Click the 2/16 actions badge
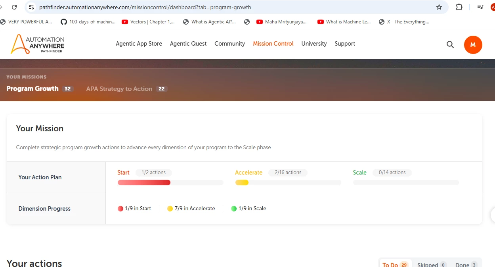This screenshot has width=495, height=267. tap(288, 173)
